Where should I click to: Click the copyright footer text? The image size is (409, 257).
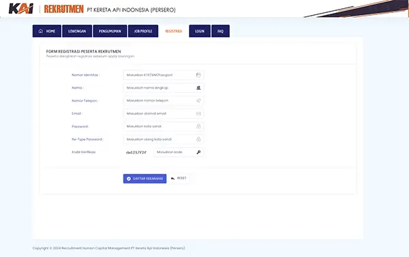[x=109, y=248]
